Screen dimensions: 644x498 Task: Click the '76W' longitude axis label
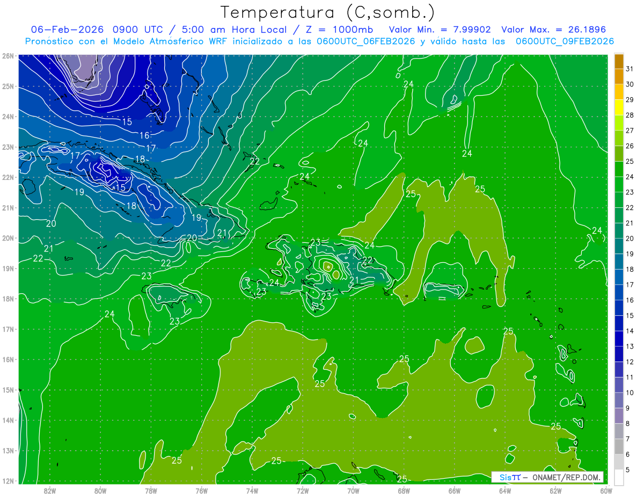coord(201,490)
